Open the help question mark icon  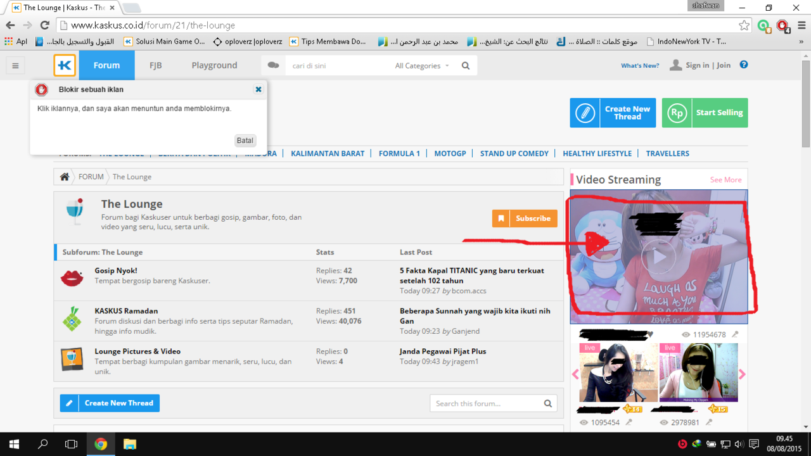coord(744,65)
